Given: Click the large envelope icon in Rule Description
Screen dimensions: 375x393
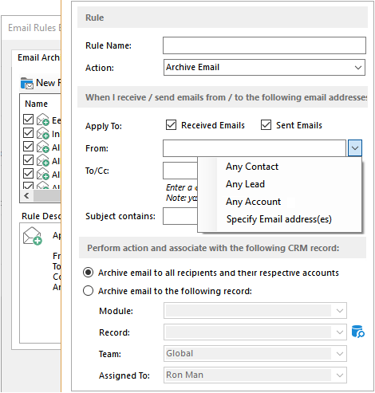Looking at the screenshot, I should point(33,236).
